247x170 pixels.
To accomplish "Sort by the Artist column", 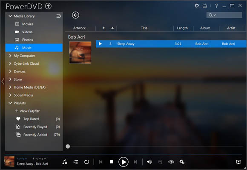I will (231, 28).
